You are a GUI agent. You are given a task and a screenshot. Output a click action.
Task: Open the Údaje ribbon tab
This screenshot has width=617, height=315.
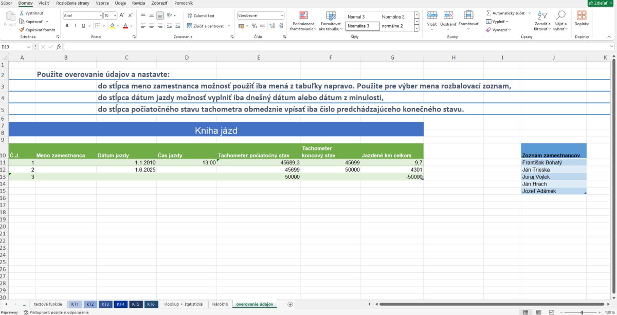(121, 3)
